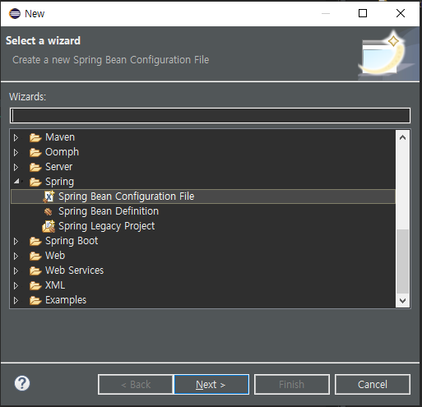Open help via the question mark icon
The width and height of the screenshot is (422, 407).
(22, 383)
